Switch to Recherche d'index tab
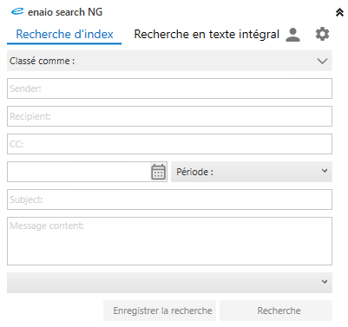This screenshot has width=348, height=327. pyautogui.click(x=64, y=35)
